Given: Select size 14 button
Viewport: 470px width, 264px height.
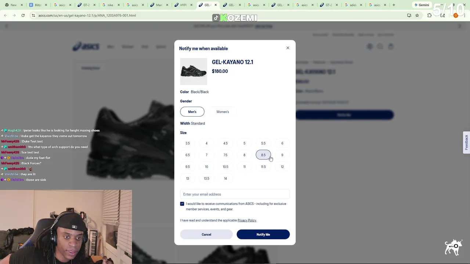Looking at the screenshot, I should [x=225, y=179].
